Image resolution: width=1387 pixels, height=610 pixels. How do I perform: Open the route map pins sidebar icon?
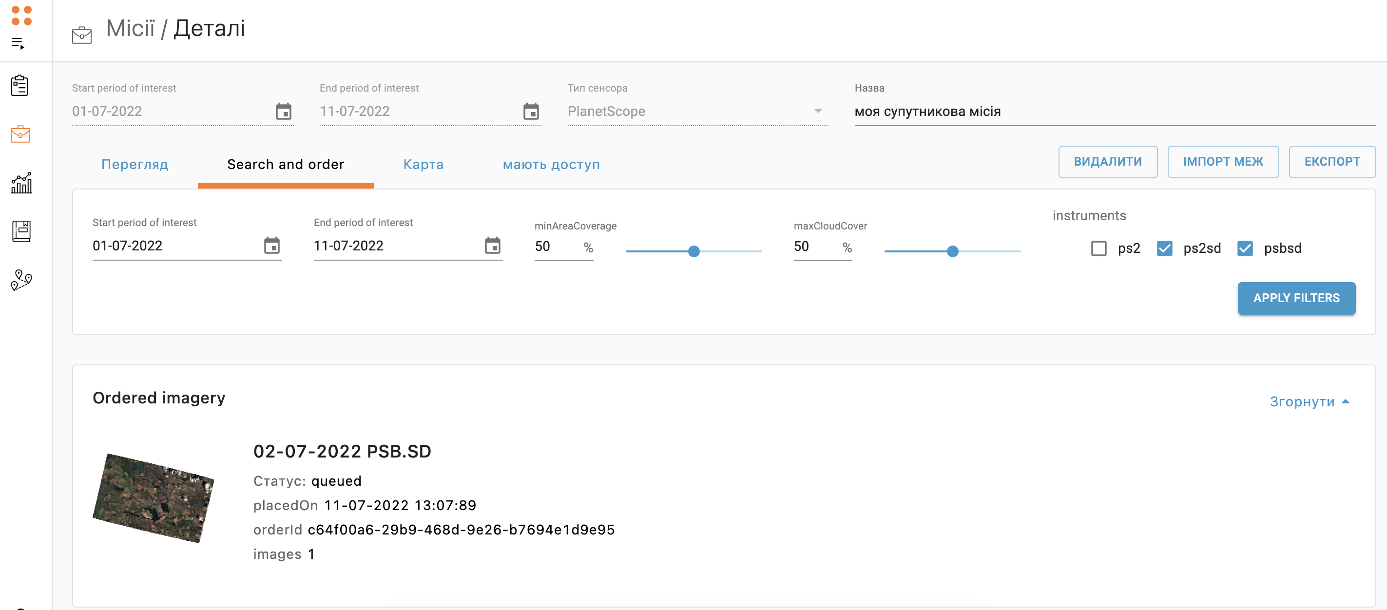[21, 280]
